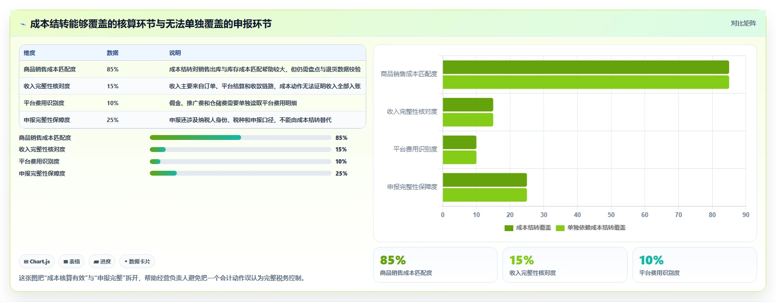The height and width of the screenshot is (302, 776).
Task: Click the 10% value in the table
Action: (113, 103)
